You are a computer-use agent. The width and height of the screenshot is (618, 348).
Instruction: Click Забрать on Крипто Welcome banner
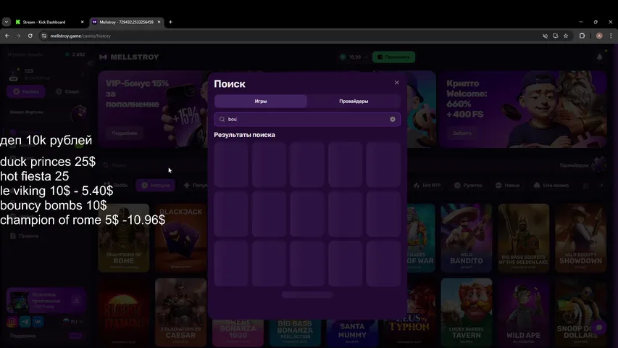click(462, 133)
